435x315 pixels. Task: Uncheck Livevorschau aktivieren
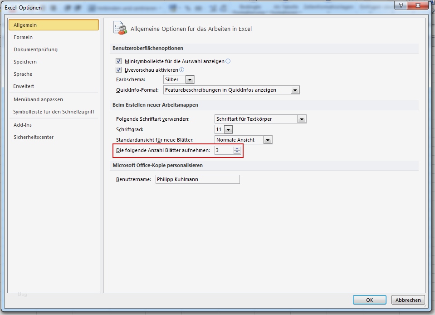pos(119,70)
